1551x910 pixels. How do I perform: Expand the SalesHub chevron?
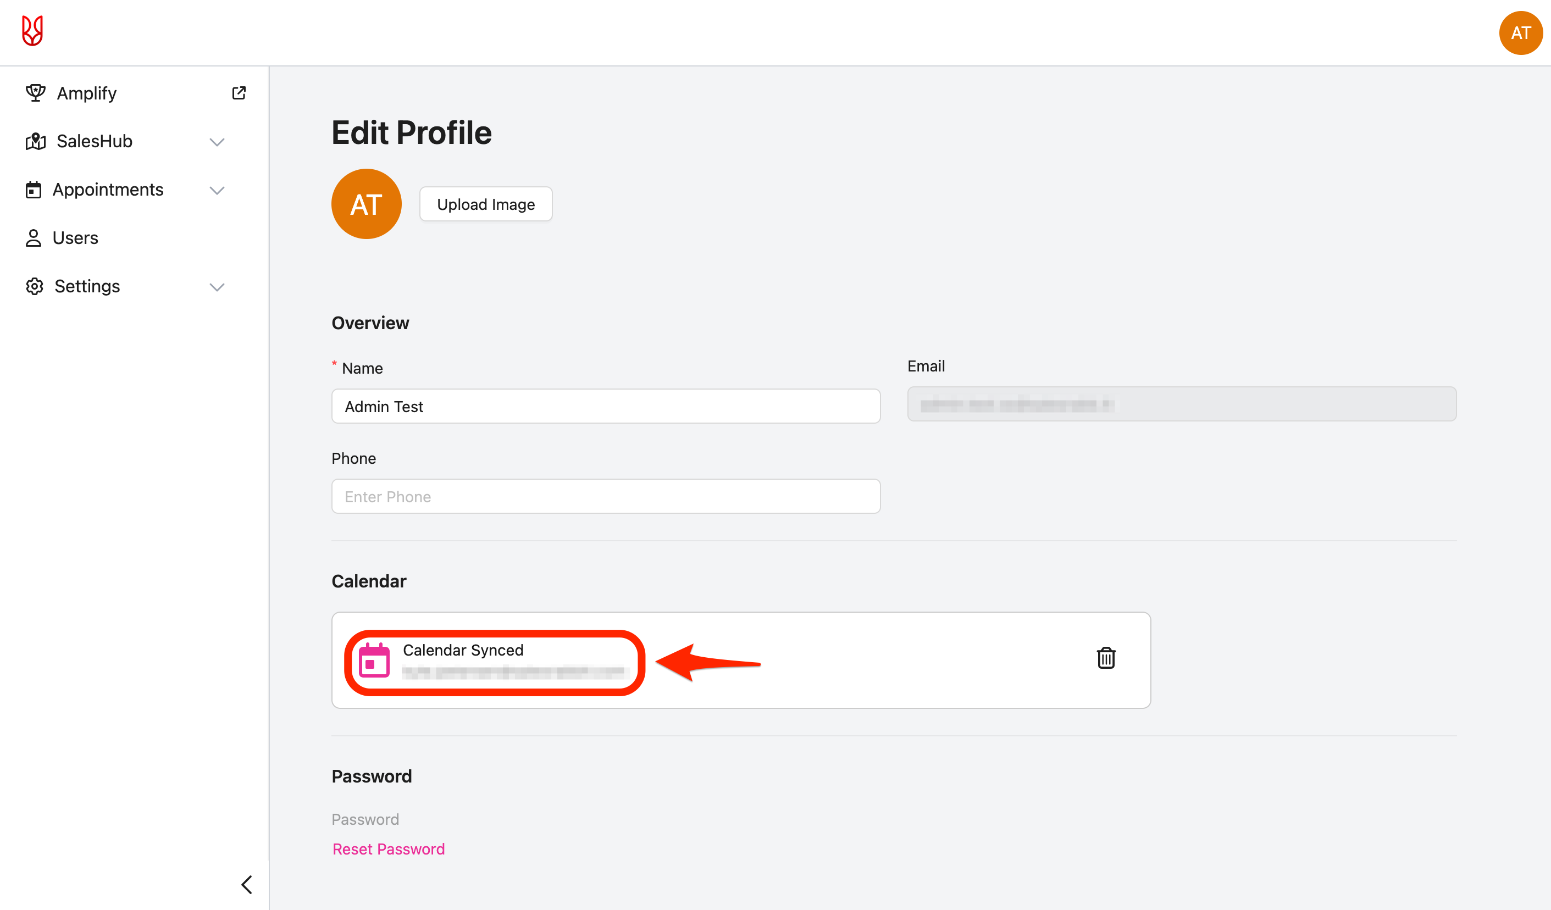tap(217, 142)
